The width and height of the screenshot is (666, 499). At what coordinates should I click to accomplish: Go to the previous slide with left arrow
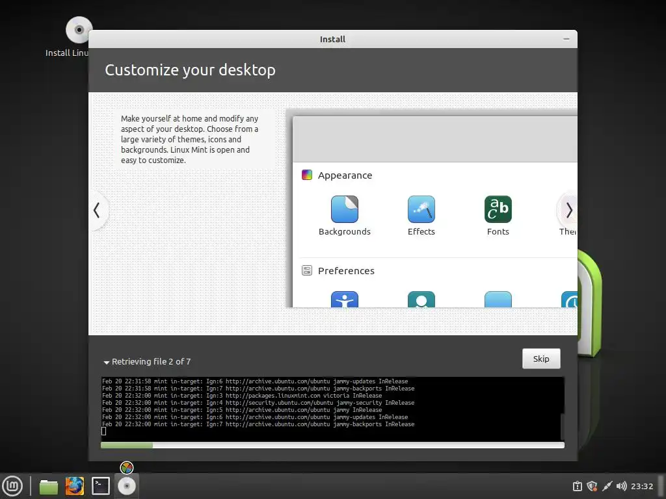click(x=97, y=210)
